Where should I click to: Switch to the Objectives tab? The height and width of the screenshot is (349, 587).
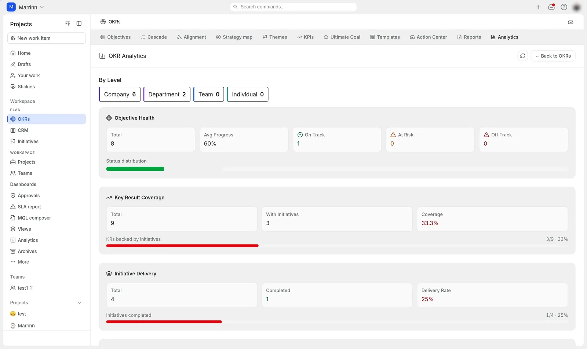tap(116, 37)
